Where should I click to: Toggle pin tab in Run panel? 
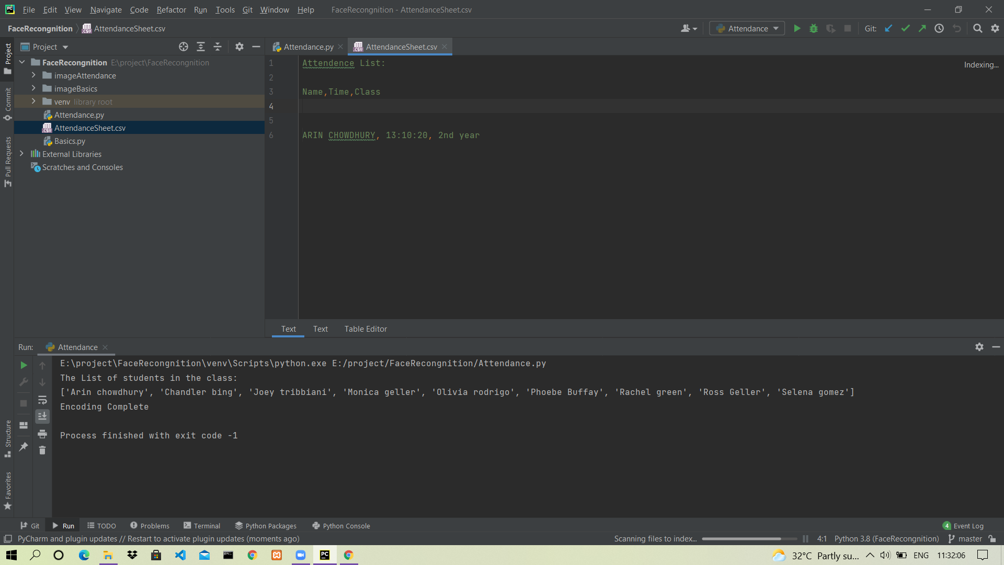click(x=24, y=447)
